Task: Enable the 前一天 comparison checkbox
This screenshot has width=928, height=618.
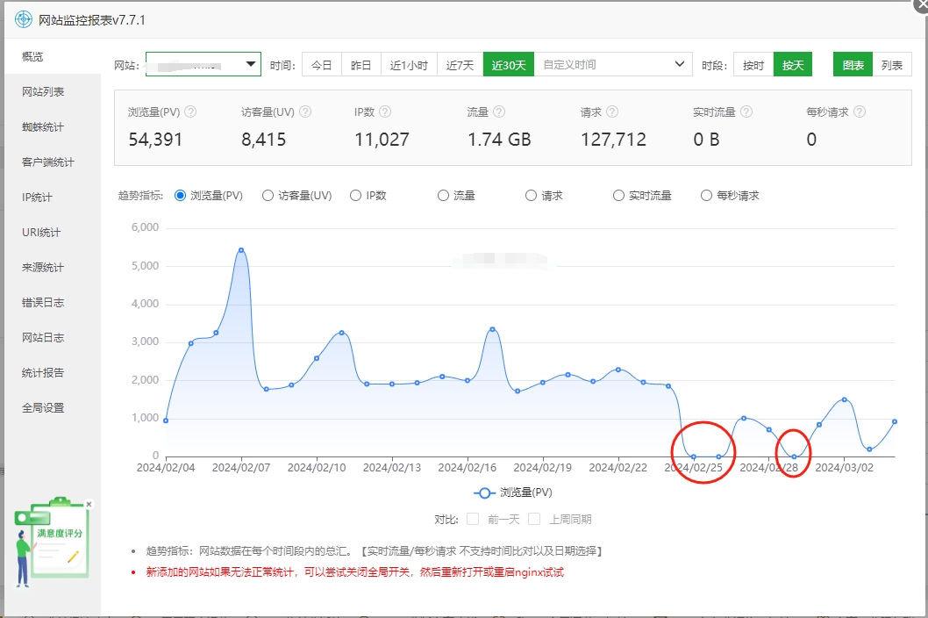Action: pos(472,519)
